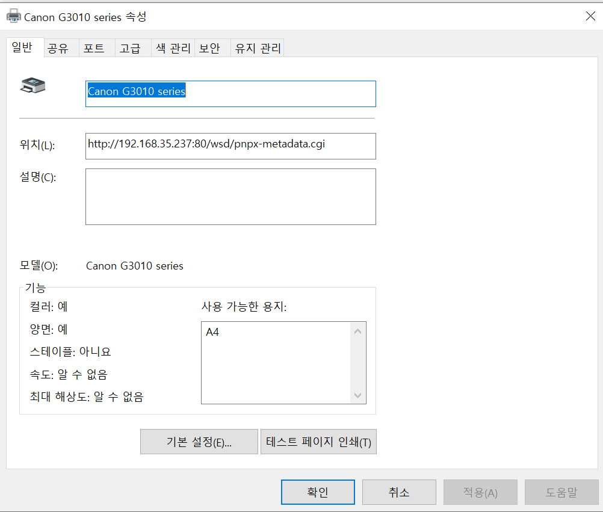Click the printer icon in the title bar
This screenshot has width=603, height=512.
(13, 16)
